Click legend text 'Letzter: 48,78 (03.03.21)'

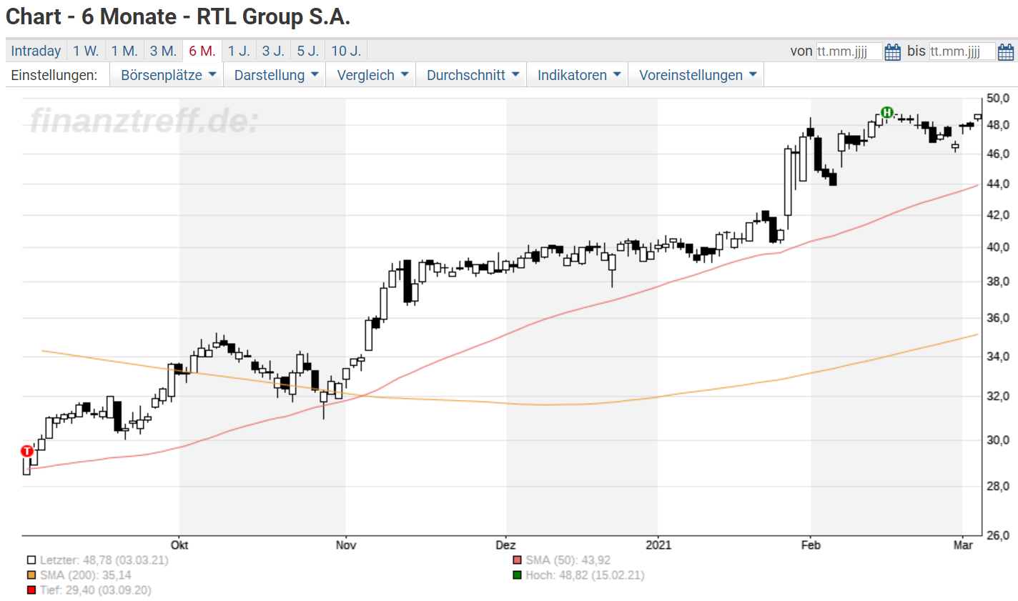tap(104, 560)
